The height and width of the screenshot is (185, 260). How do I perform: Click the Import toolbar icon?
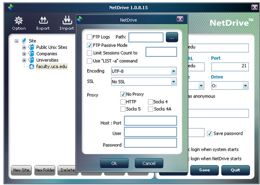[x=67, y=20]
